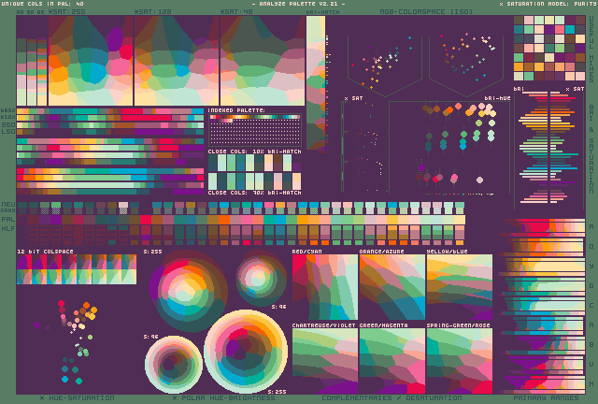598x404 pixels.
Task: Click the 'LSO' row label
Action: (x=8, y=132)
